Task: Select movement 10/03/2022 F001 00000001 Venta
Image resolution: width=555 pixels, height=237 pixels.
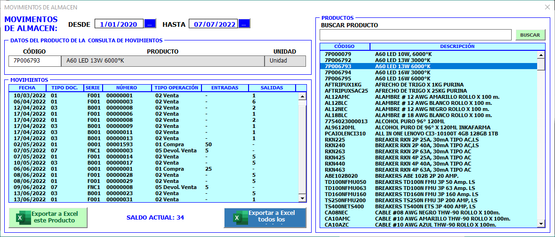Action: pos(153,95)
